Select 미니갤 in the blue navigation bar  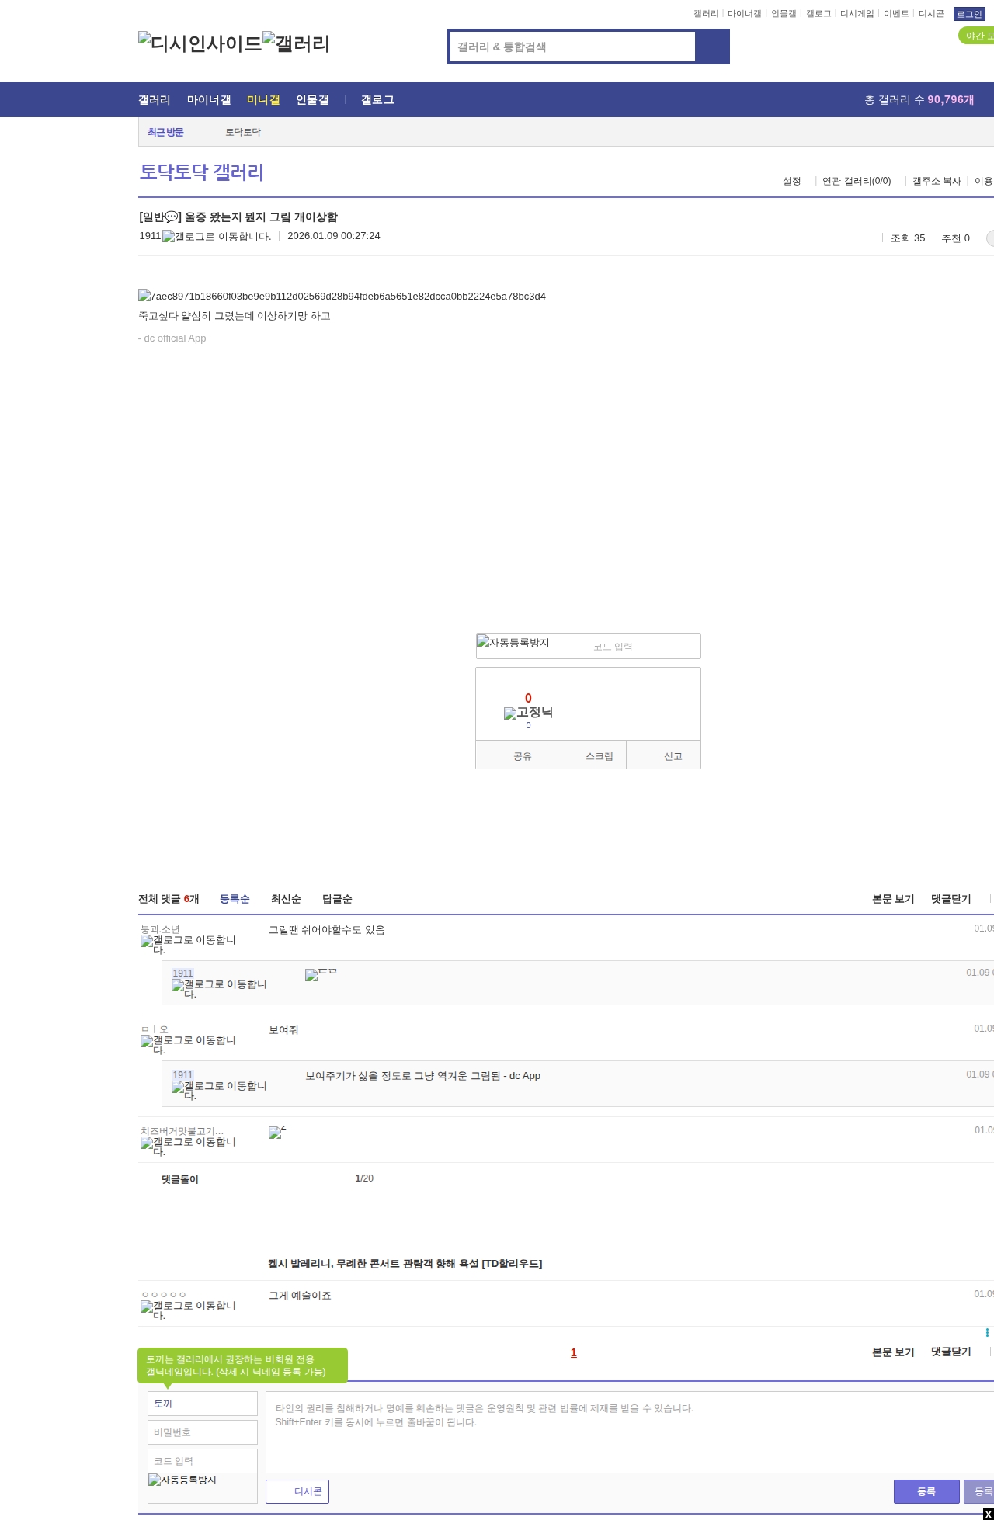(x=263, y=100)
